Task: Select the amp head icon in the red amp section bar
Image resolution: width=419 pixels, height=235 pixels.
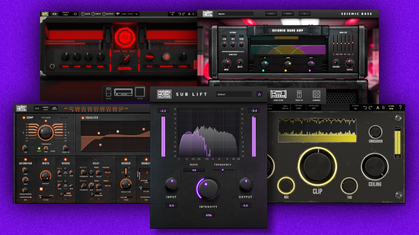Action: tap(123, 92)
